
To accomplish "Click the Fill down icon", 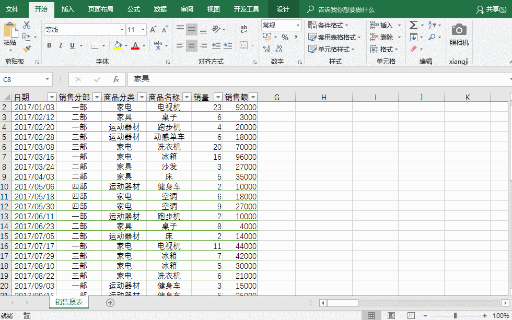I will tap(414, 37).
